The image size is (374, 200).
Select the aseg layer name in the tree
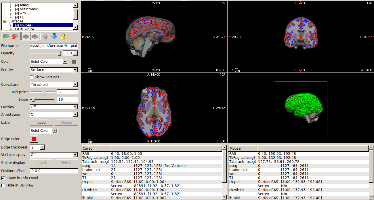click(24, 5)
